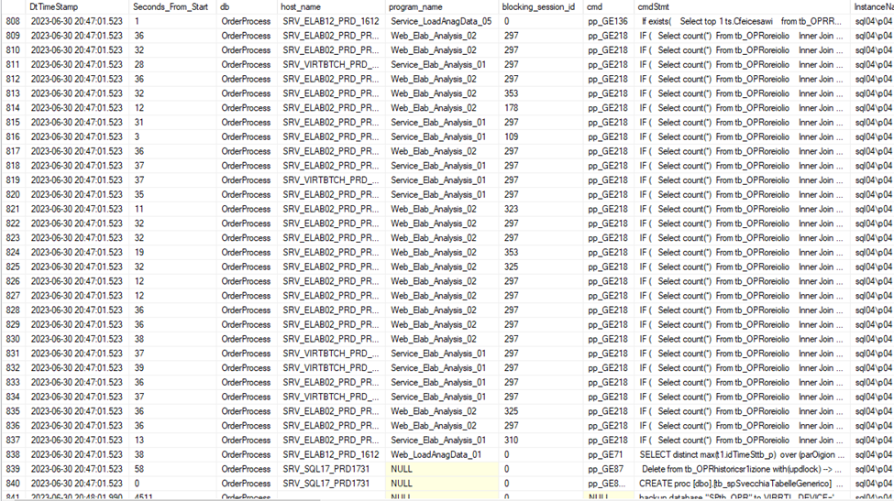The height and width of the screenshot is (501, 894).
Task: Select the Delete from tb_OPRhistoricsr statement cell
Action: tap(741, 469)
